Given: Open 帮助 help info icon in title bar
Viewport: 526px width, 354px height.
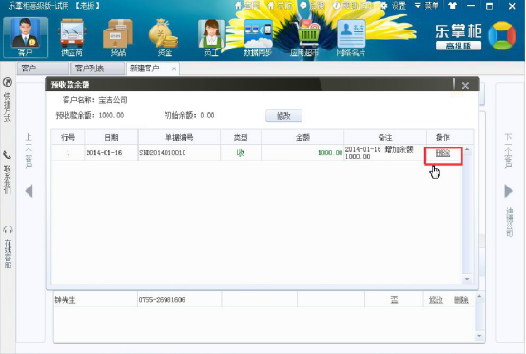Looking at the screenshot, I should click(336, 6).
